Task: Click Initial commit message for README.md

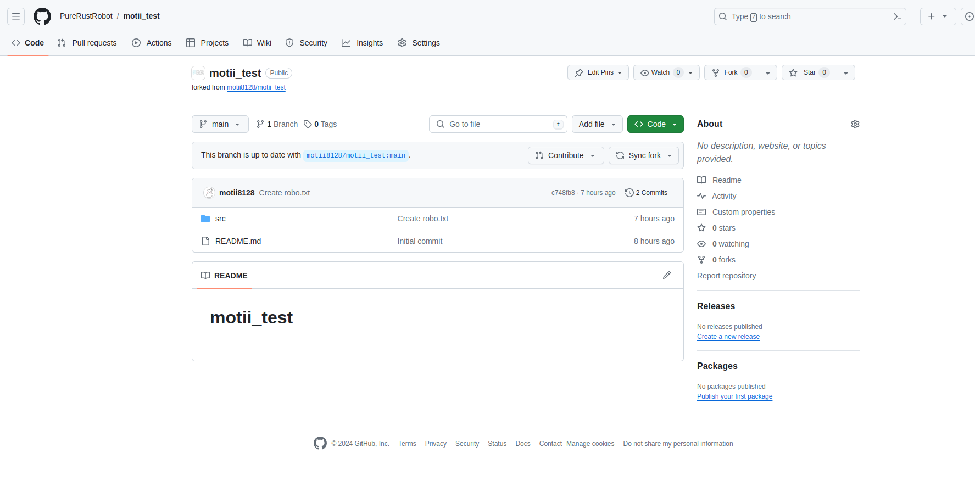Action: (x=420, y=241)
